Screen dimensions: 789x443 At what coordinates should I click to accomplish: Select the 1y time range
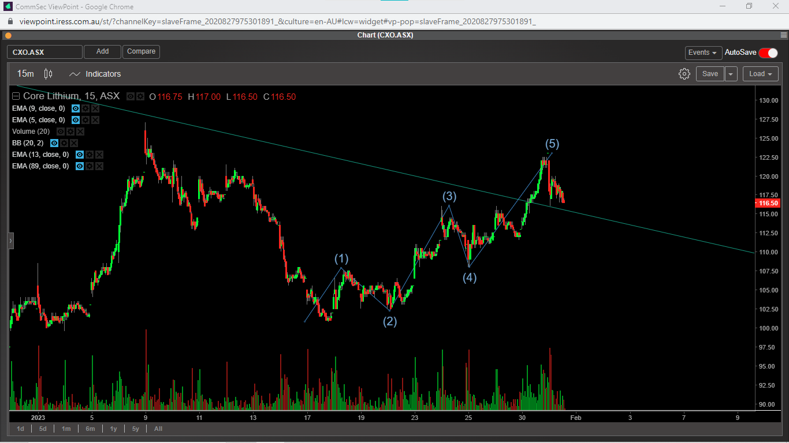click(113, 429)
